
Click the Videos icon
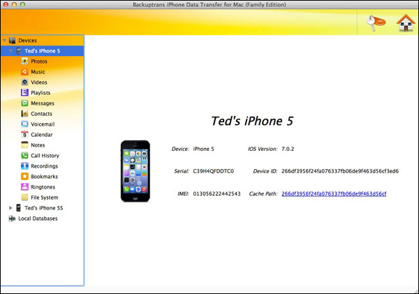point(24,82)
